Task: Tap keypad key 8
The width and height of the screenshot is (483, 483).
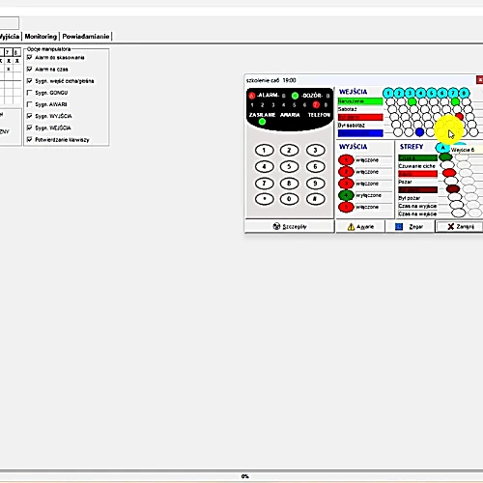Action: tap(289, 184)
